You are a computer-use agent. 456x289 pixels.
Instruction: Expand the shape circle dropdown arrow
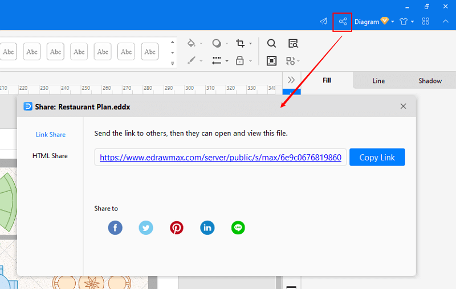pyautogui.click(x=227, y=44)
